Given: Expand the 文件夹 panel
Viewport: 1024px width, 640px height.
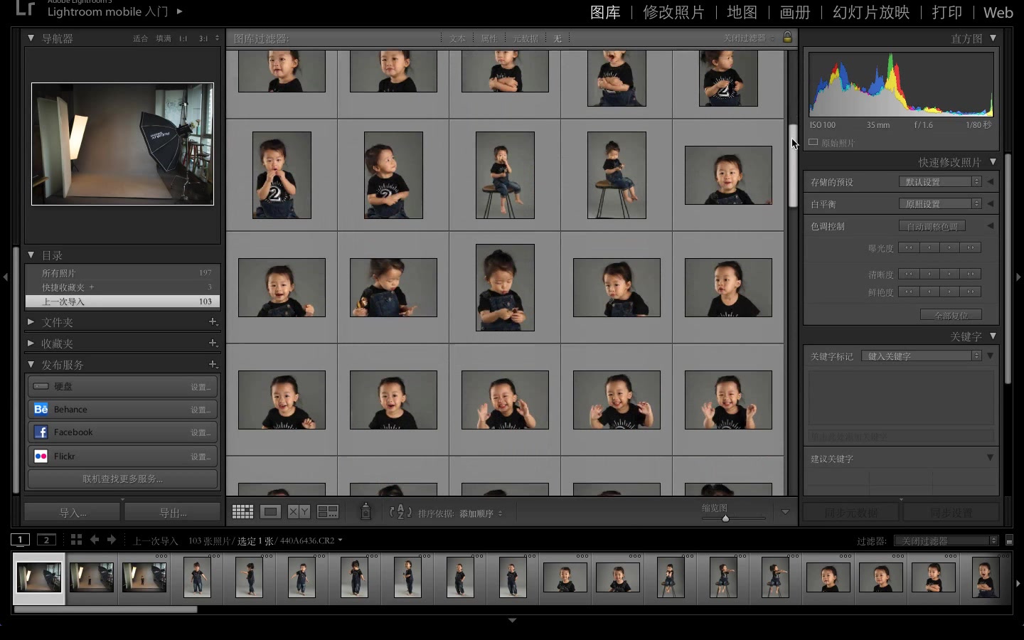Looking at the screenshot, I should point(31,322).
